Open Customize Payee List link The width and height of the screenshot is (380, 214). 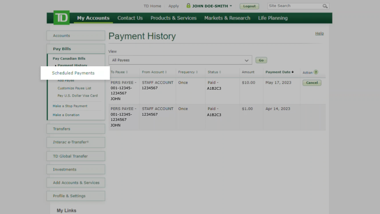[74, 88]
